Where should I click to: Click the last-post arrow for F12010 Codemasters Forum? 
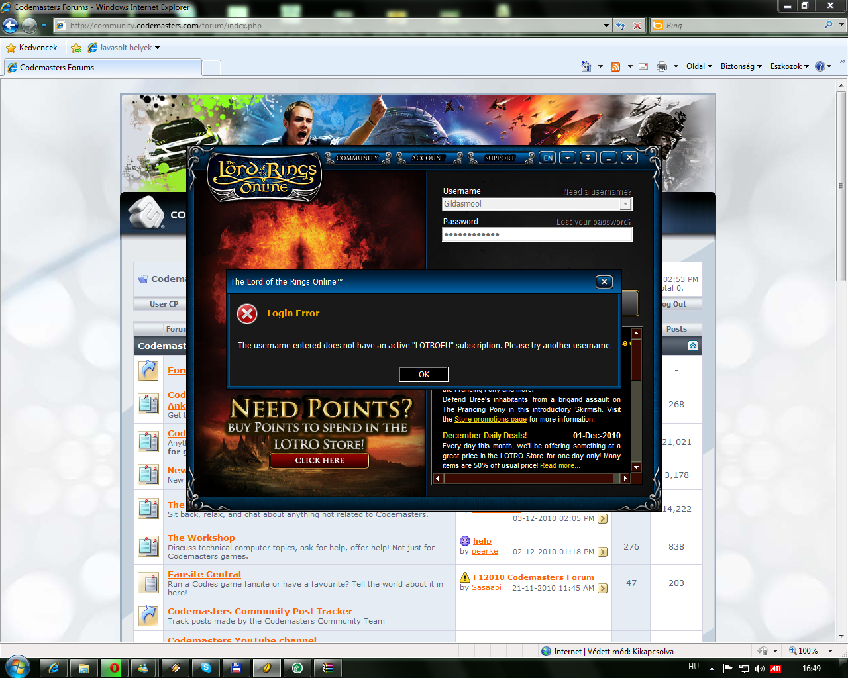tap(603, 589)
